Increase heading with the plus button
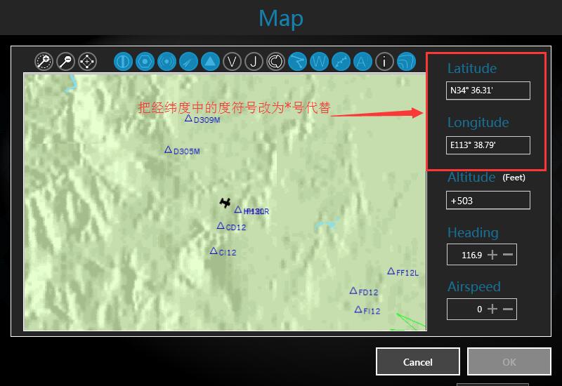Image resolution: width=562 pixels, height=386 pixels. pyautogui.click(x=492, y=255)
